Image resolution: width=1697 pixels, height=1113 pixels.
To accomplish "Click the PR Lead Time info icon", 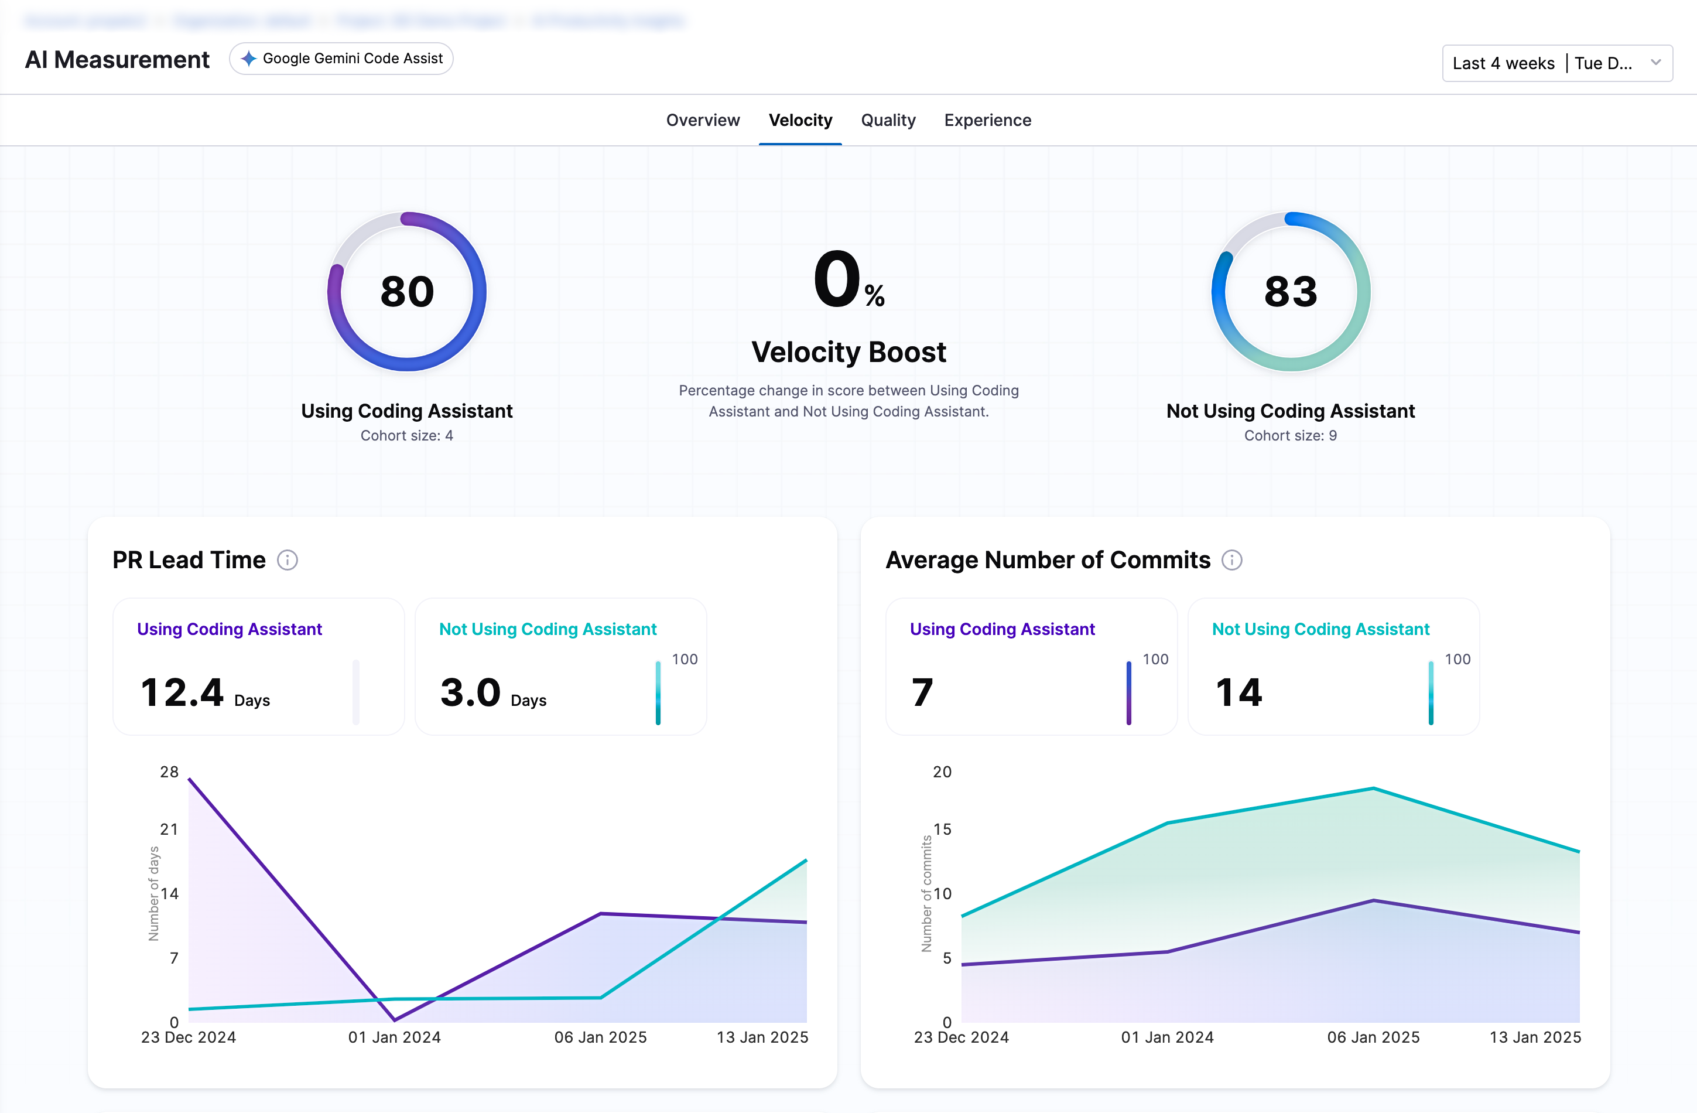I will pyautogui.click(x=288, y=560).
